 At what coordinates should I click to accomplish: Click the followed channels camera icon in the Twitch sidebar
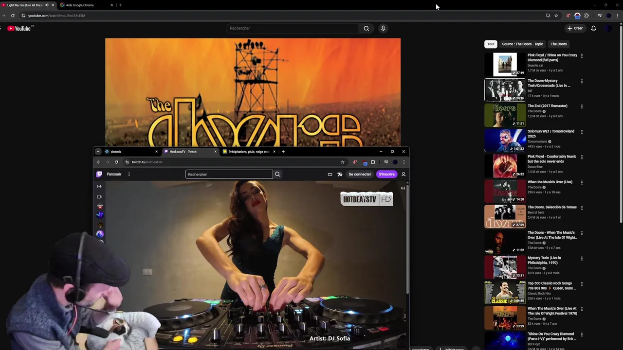[x=99, y=197]
